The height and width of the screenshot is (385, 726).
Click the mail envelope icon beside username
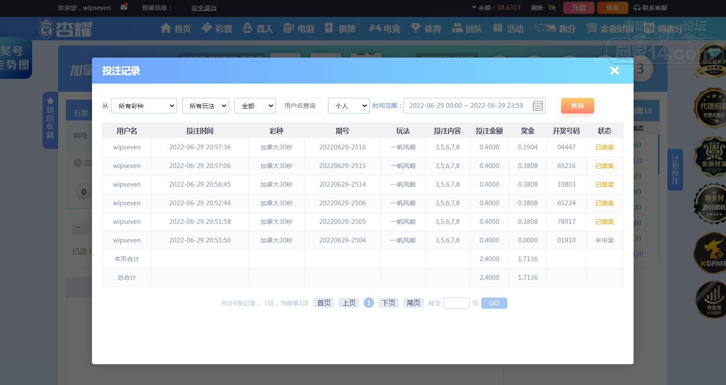(x=124, y=7)
